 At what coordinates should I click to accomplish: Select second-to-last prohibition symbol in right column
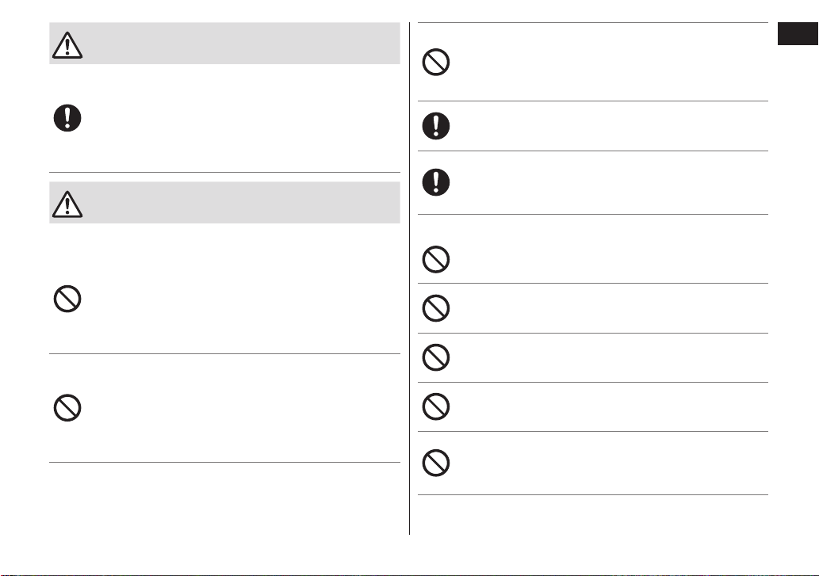click(x=436, y=406)
